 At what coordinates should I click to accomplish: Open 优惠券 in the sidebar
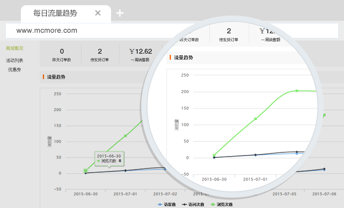tap(15, 69)
